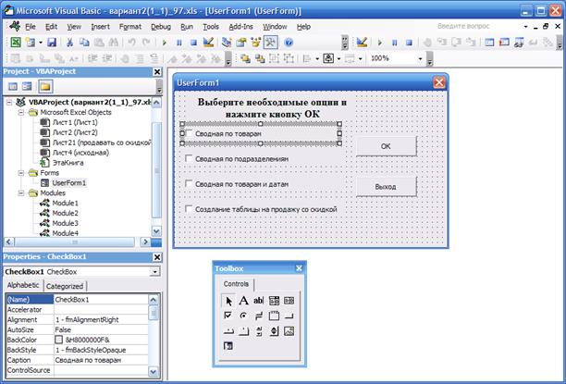Screen dimensions: 566x384
Task: Click the Caption property value field
Action: (x=101, y=360)
